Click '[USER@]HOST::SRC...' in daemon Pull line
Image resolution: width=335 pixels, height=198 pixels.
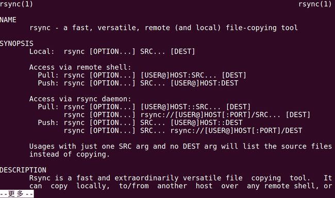pyautogui.click(x=180, y=107)
